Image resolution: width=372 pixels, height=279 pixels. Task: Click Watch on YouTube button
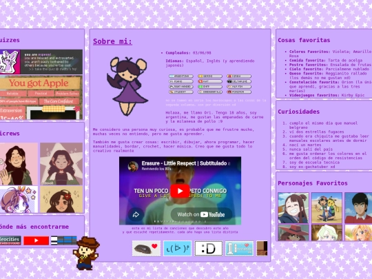tap(201, 214)
